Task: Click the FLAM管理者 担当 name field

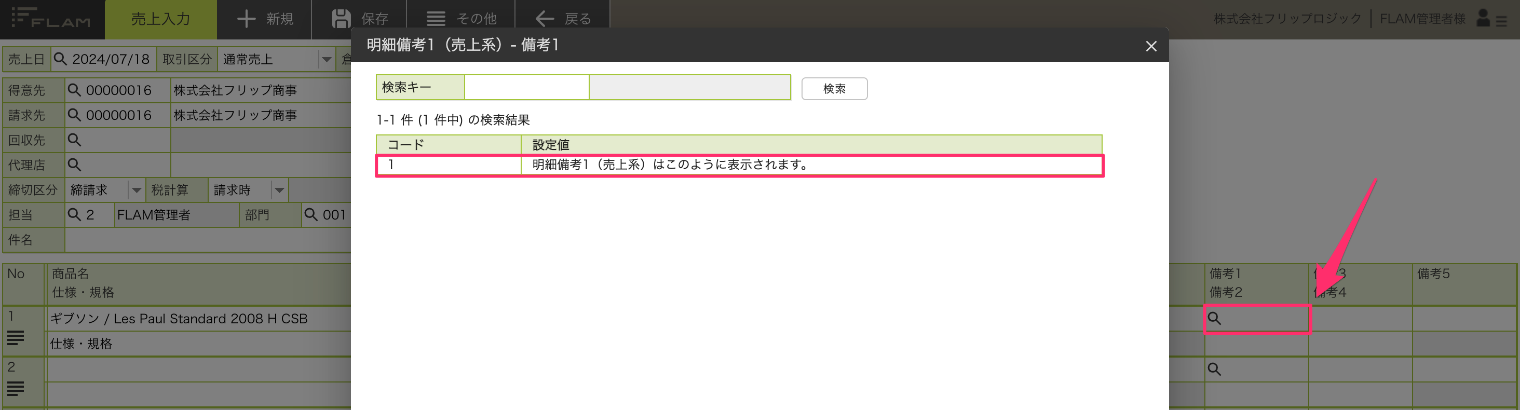Action: [x=177, y=215]
